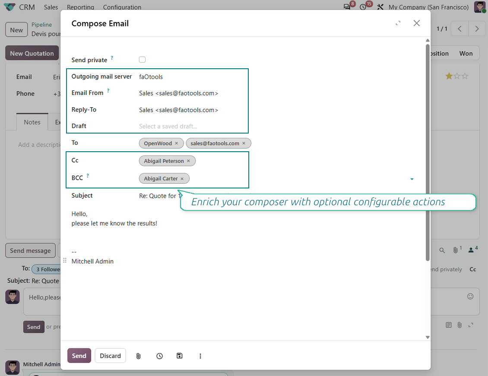This screenshot has width=488, height=376.
Task: Search chatter messages with magnifier icon
Action: [442, 250]
